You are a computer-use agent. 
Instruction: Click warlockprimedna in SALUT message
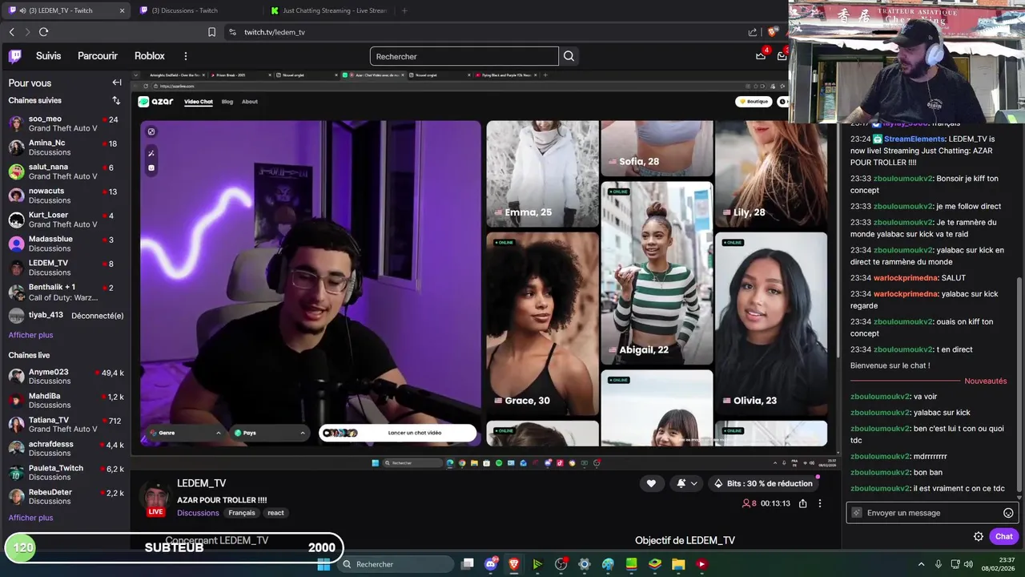pyautogui.click(x=906, y=278)
